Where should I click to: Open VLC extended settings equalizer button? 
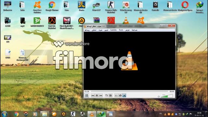pos(110,95)
